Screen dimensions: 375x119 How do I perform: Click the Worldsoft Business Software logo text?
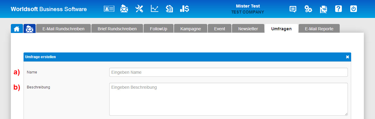49,9
